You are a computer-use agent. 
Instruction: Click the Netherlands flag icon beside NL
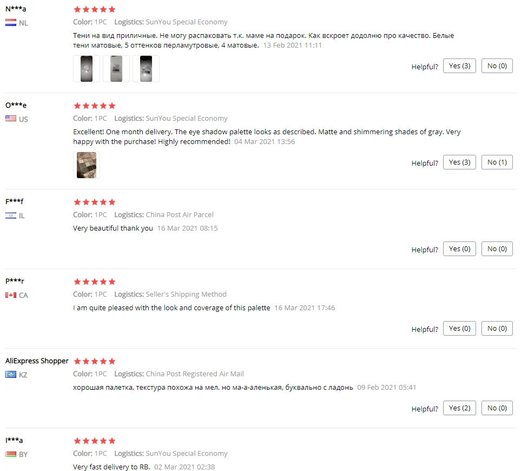click(11, 23)
